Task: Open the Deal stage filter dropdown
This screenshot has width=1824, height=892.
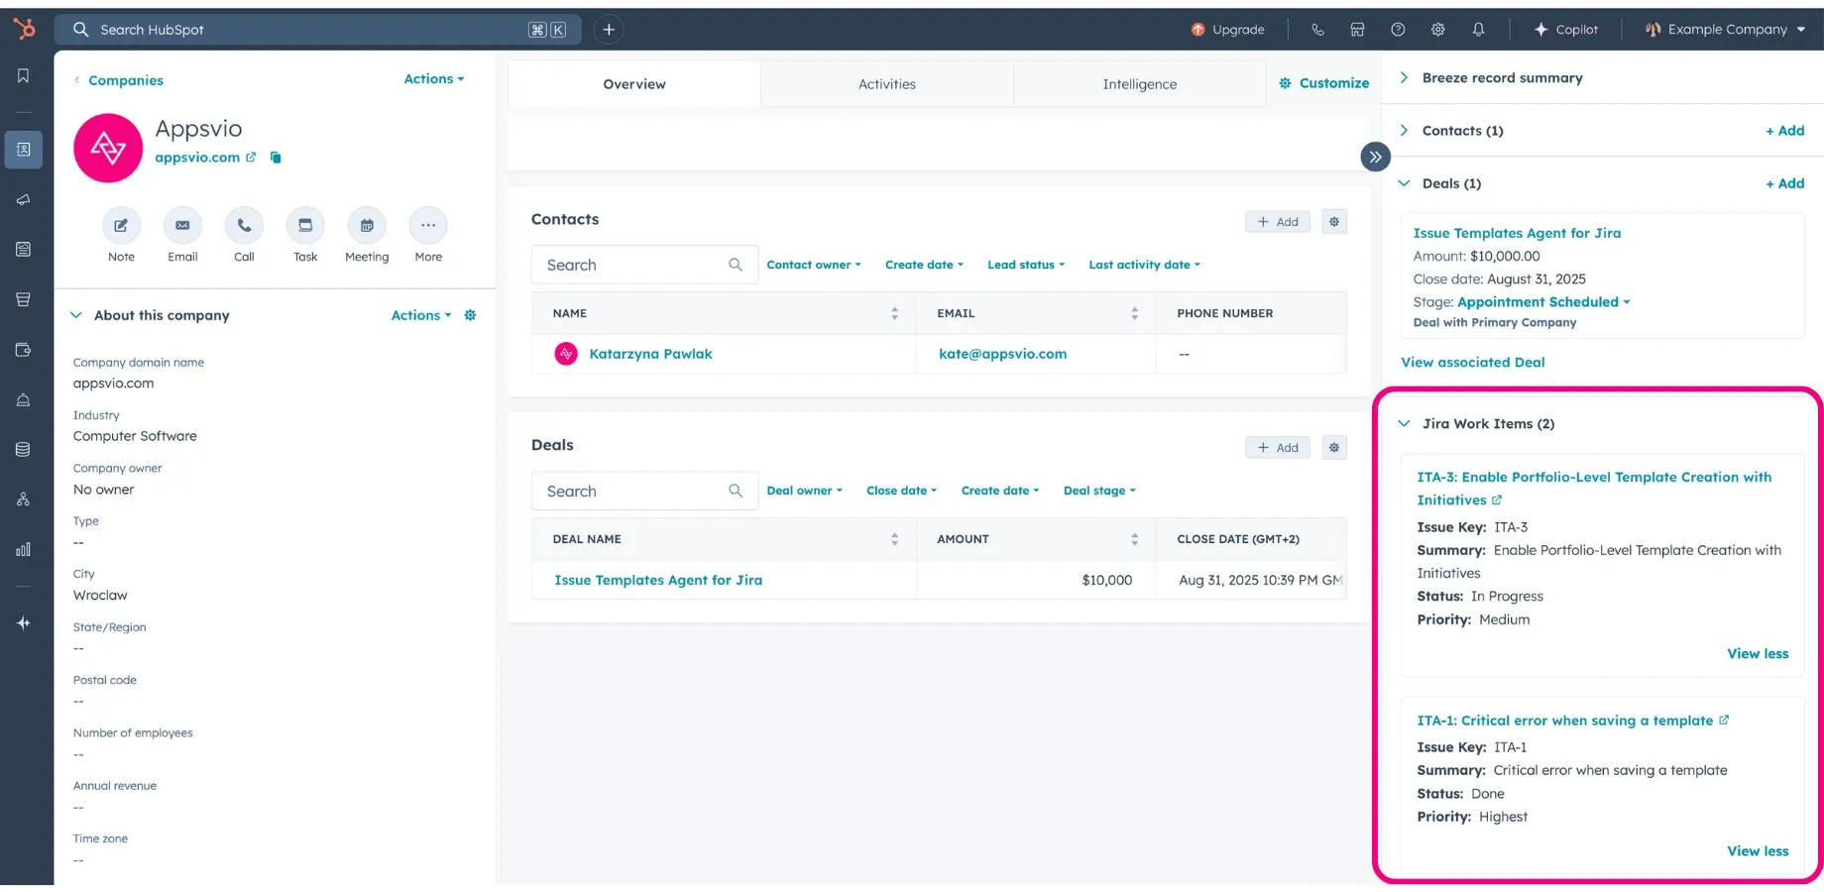Action: 1099,491
